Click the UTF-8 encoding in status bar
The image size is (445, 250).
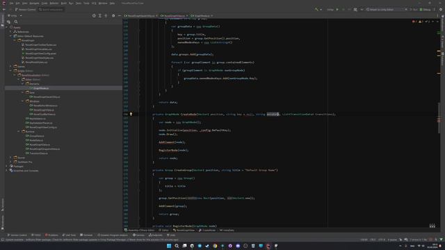382,240
